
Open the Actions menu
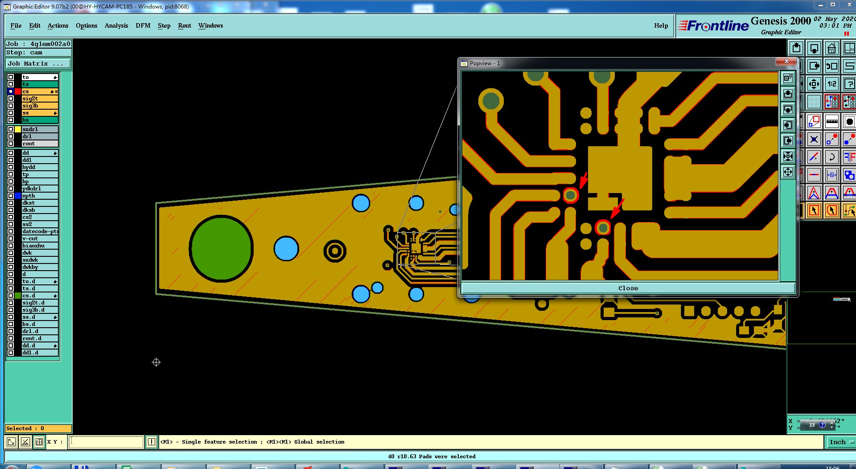(58, 25)
